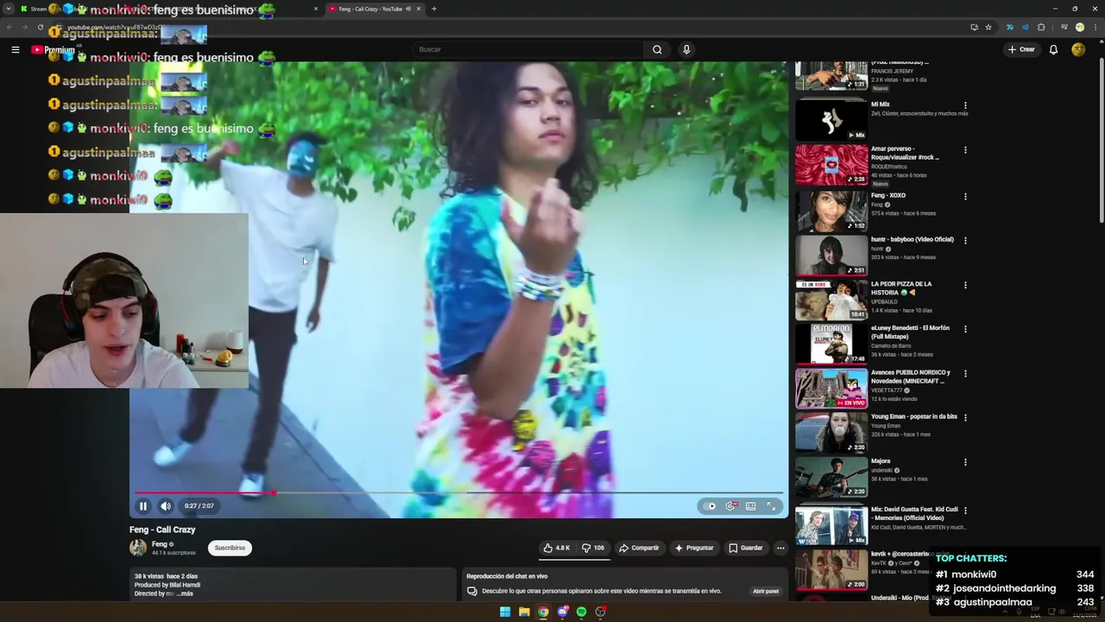Open the Windows Start menu
This screenshot has width=1105, height=622.
click(x=505, y=612)
